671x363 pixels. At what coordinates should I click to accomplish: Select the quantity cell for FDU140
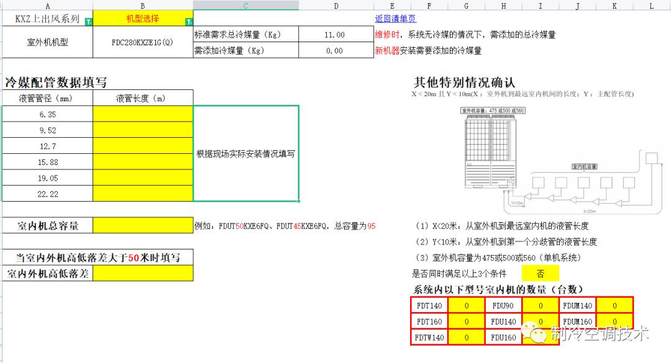point(541,321)
